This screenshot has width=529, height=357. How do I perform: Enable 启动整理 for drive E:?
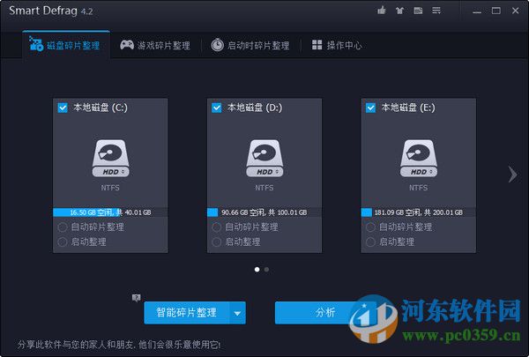pyautogui.click(x=370, y=242)
